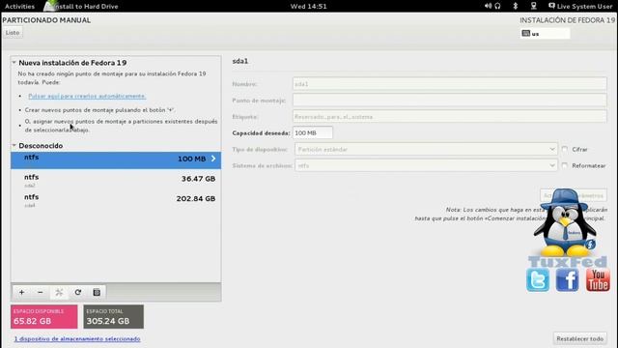Open the Activities menu
This screenshot has width=618, height=348.
pyautogui.click(x=19, y=7)
